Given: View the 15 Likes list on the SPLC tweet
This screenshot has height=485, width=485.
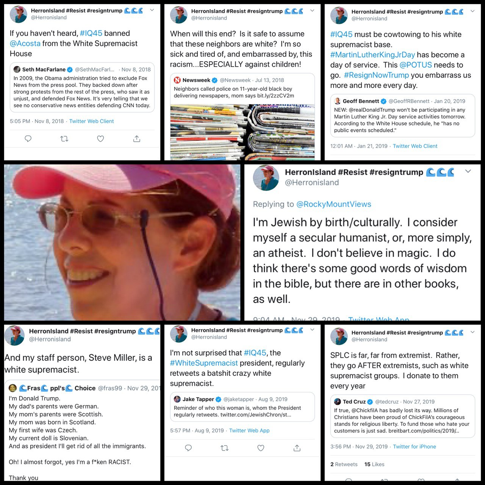Looking at the screenshot, I should point(374,464).
